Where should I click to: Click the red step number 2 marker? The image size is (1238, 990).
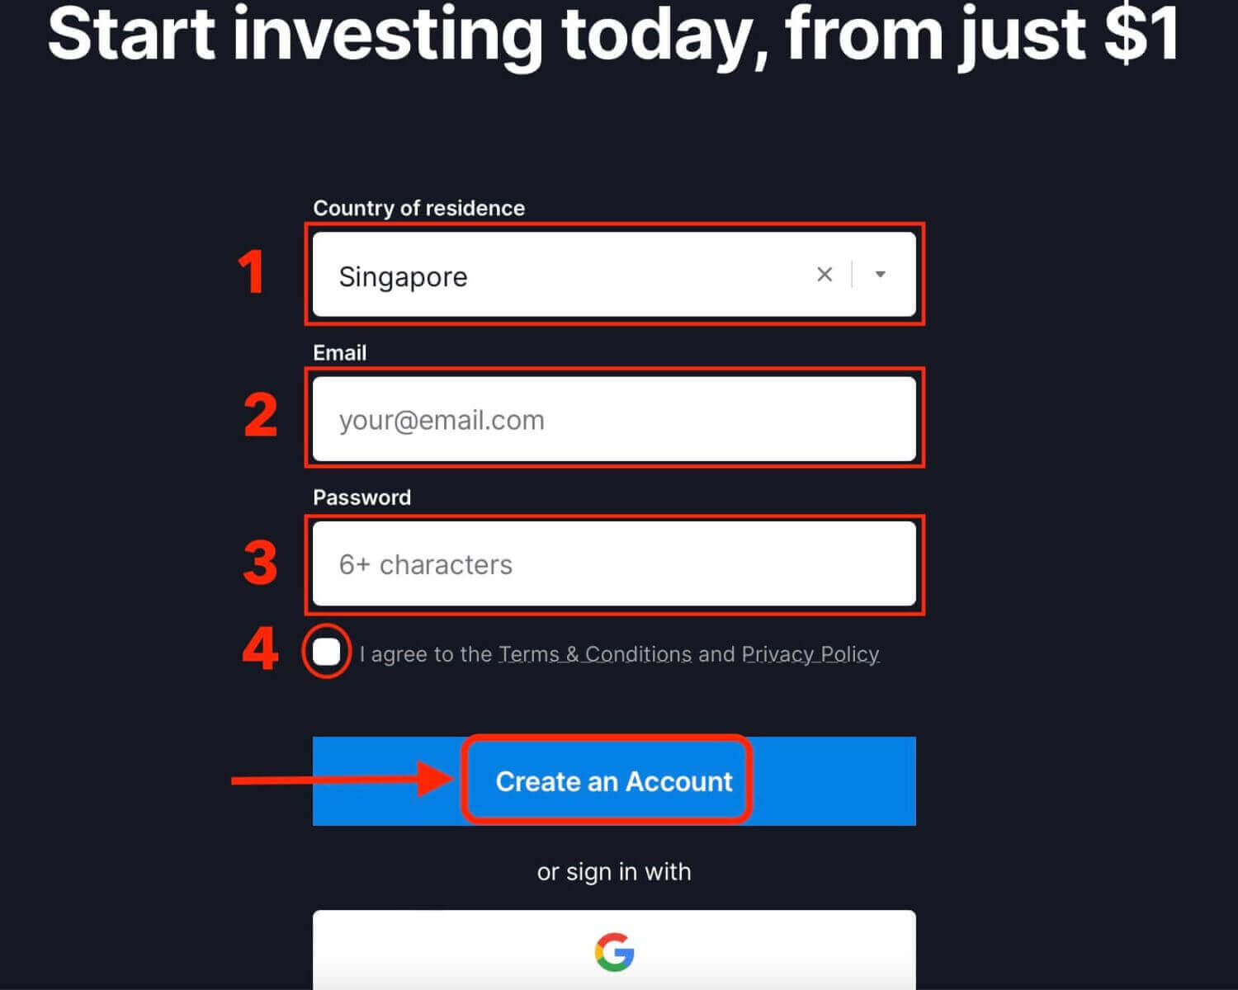click(261, 415)
